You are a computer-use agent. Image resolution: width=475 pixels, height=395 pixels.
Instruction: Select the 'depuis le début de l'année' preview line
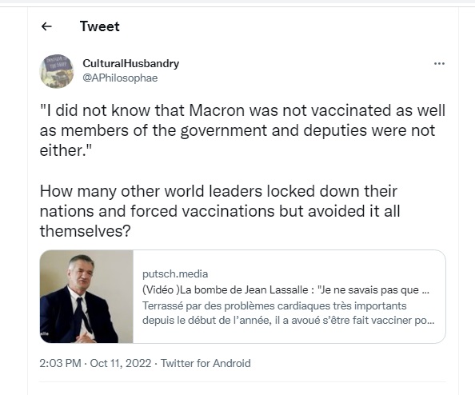[289, 320]
